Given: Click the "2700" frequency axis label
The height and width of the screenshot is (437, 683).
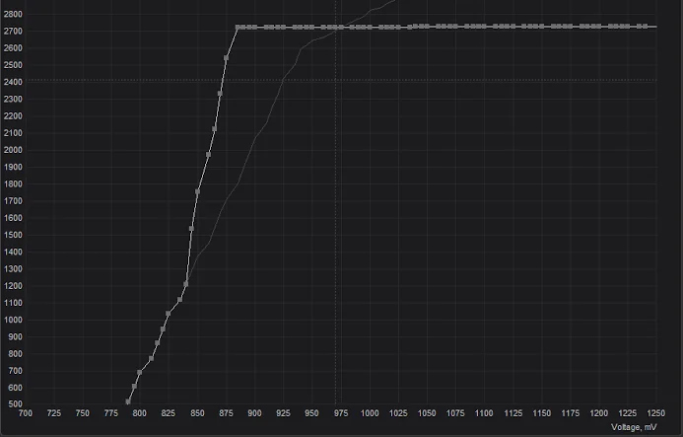Looking at the screenshot, I should click(x=13, y=31).
